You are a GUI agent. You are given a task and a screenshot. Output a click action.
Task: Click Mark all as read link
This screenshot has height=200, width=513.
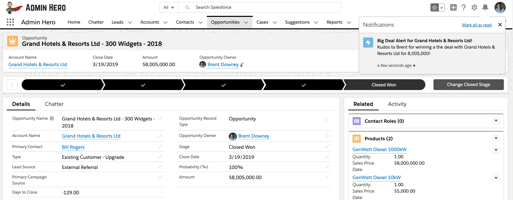[476, 25]
